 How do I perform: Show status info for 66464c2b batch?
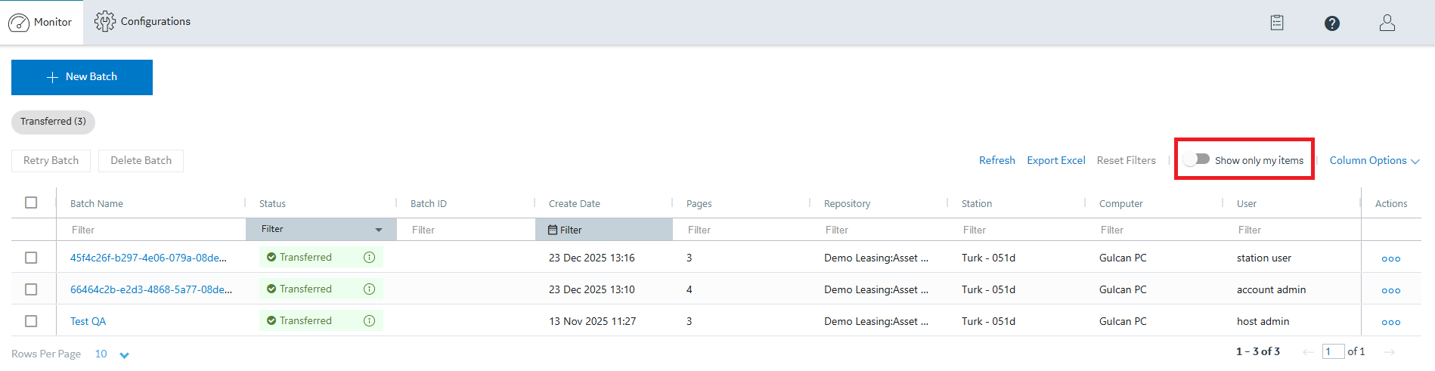[x=369, y=289]
